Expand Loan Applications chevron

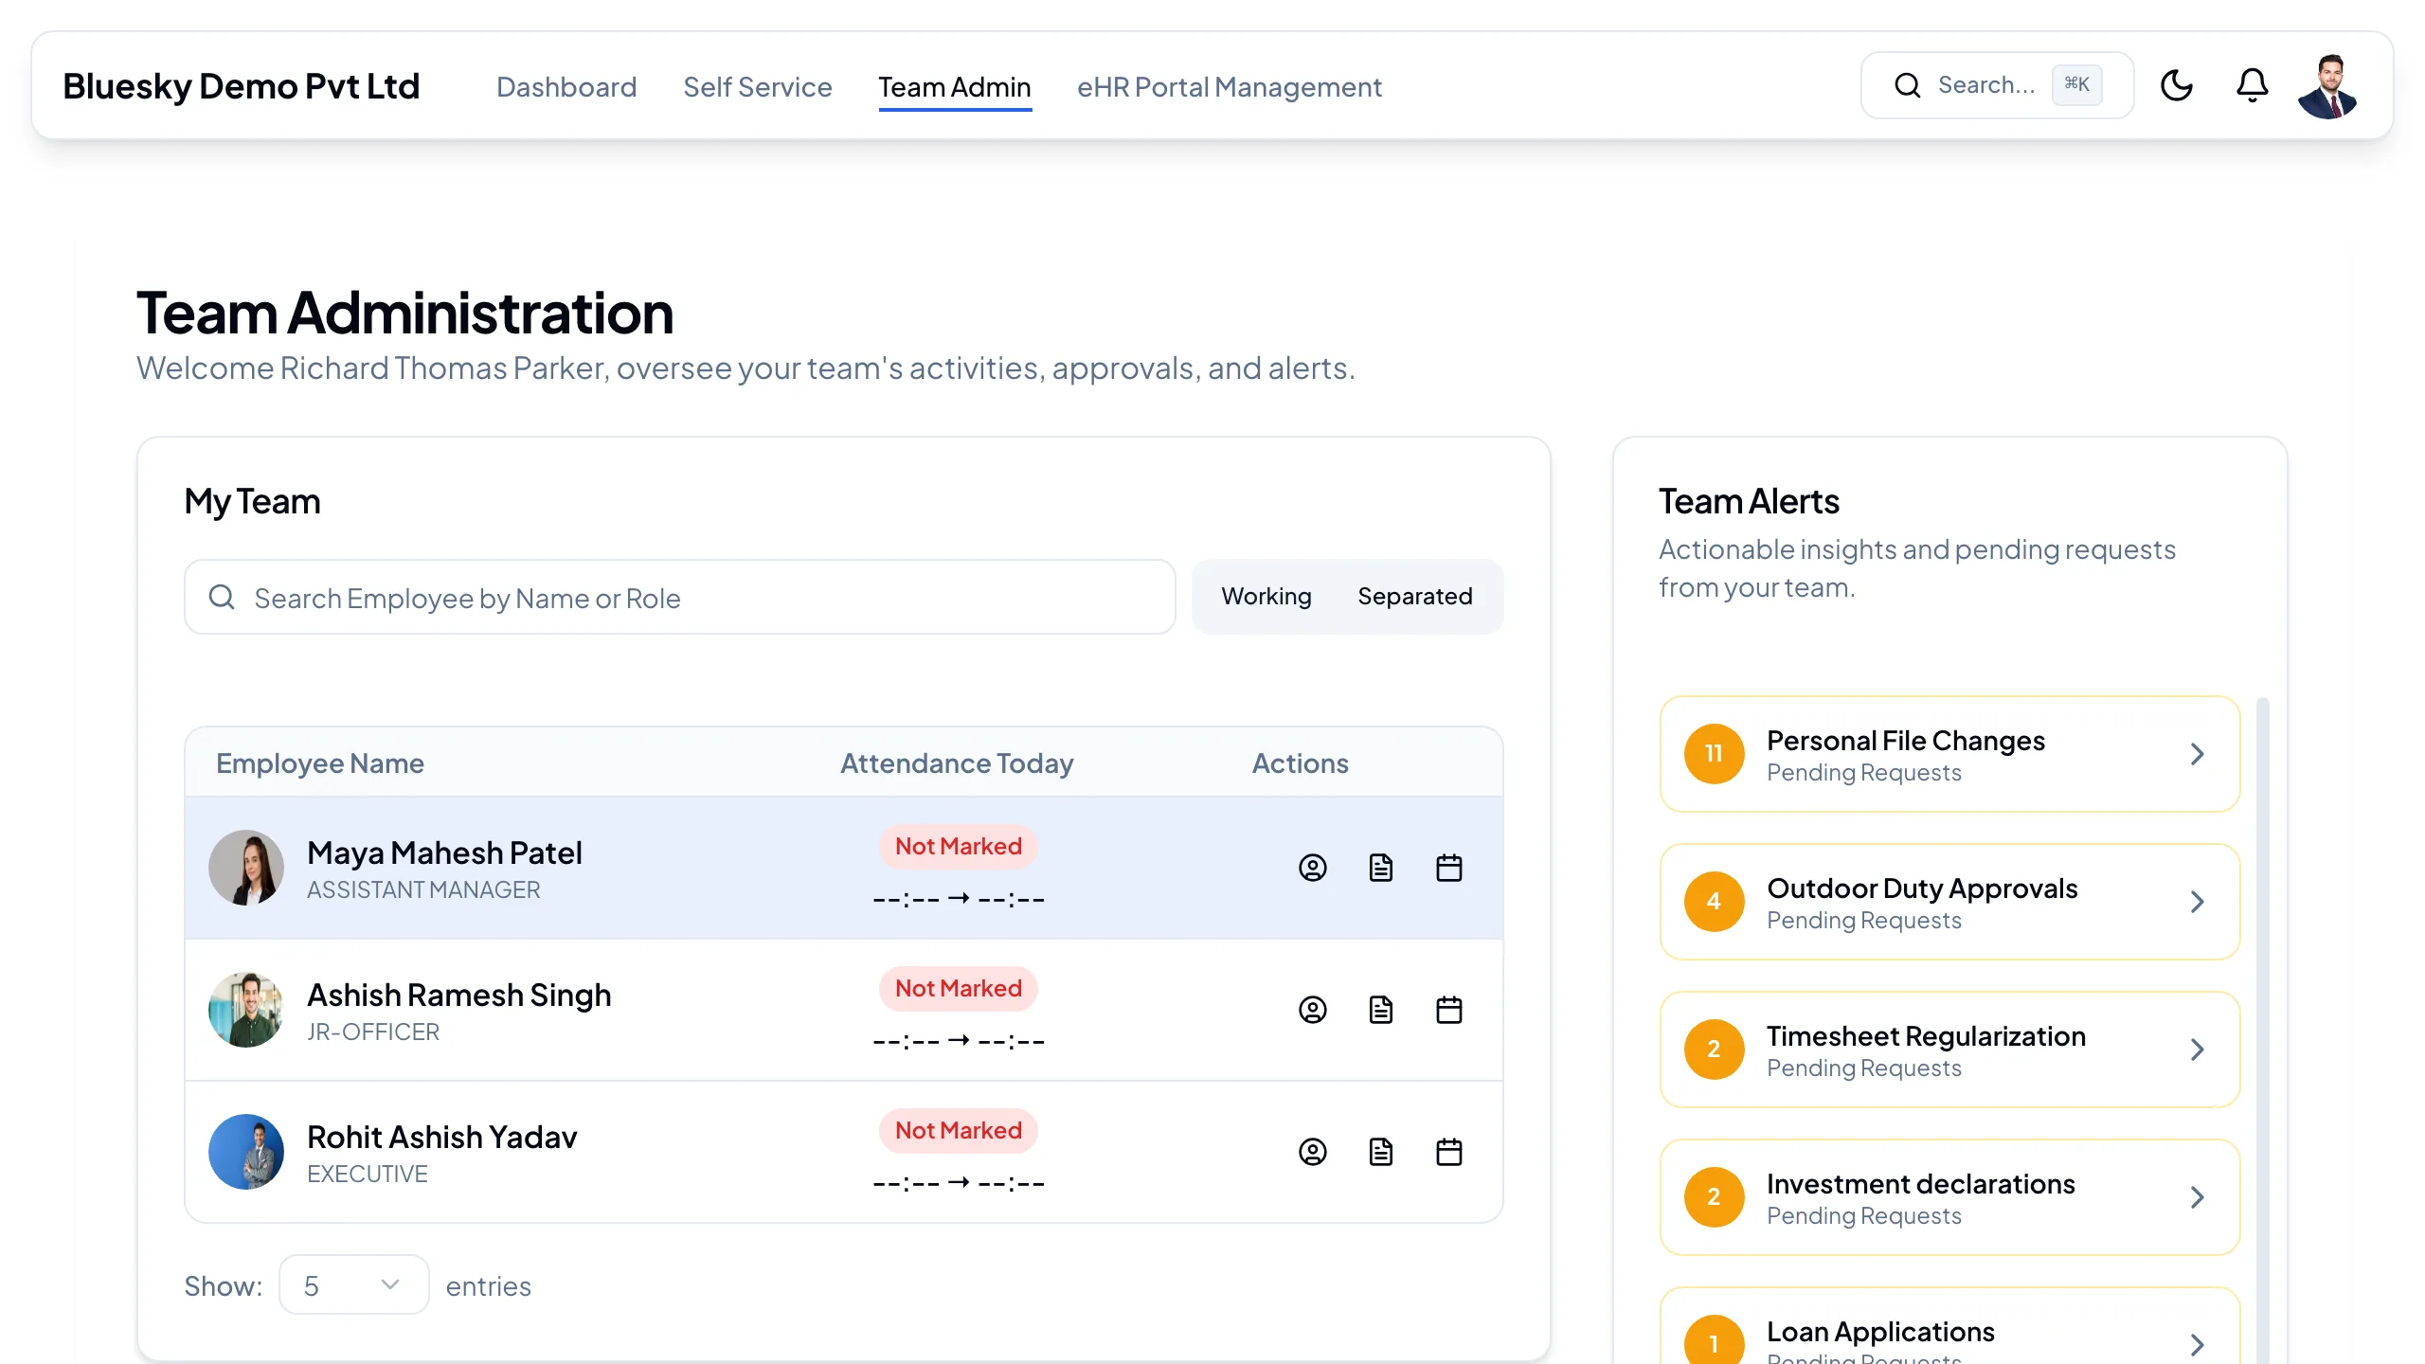[x=2198, y=1344]
